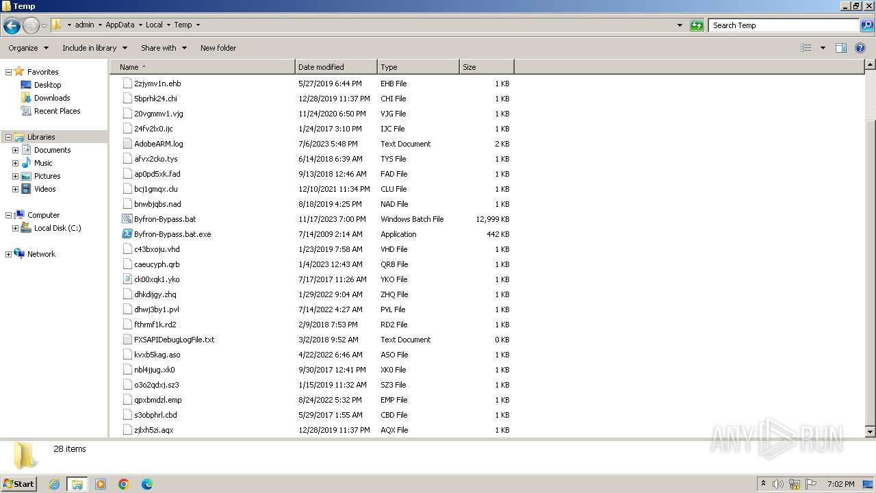This screenshot has height=493, width=876.
Task: Sort by the Type column header
Action: 418,67
